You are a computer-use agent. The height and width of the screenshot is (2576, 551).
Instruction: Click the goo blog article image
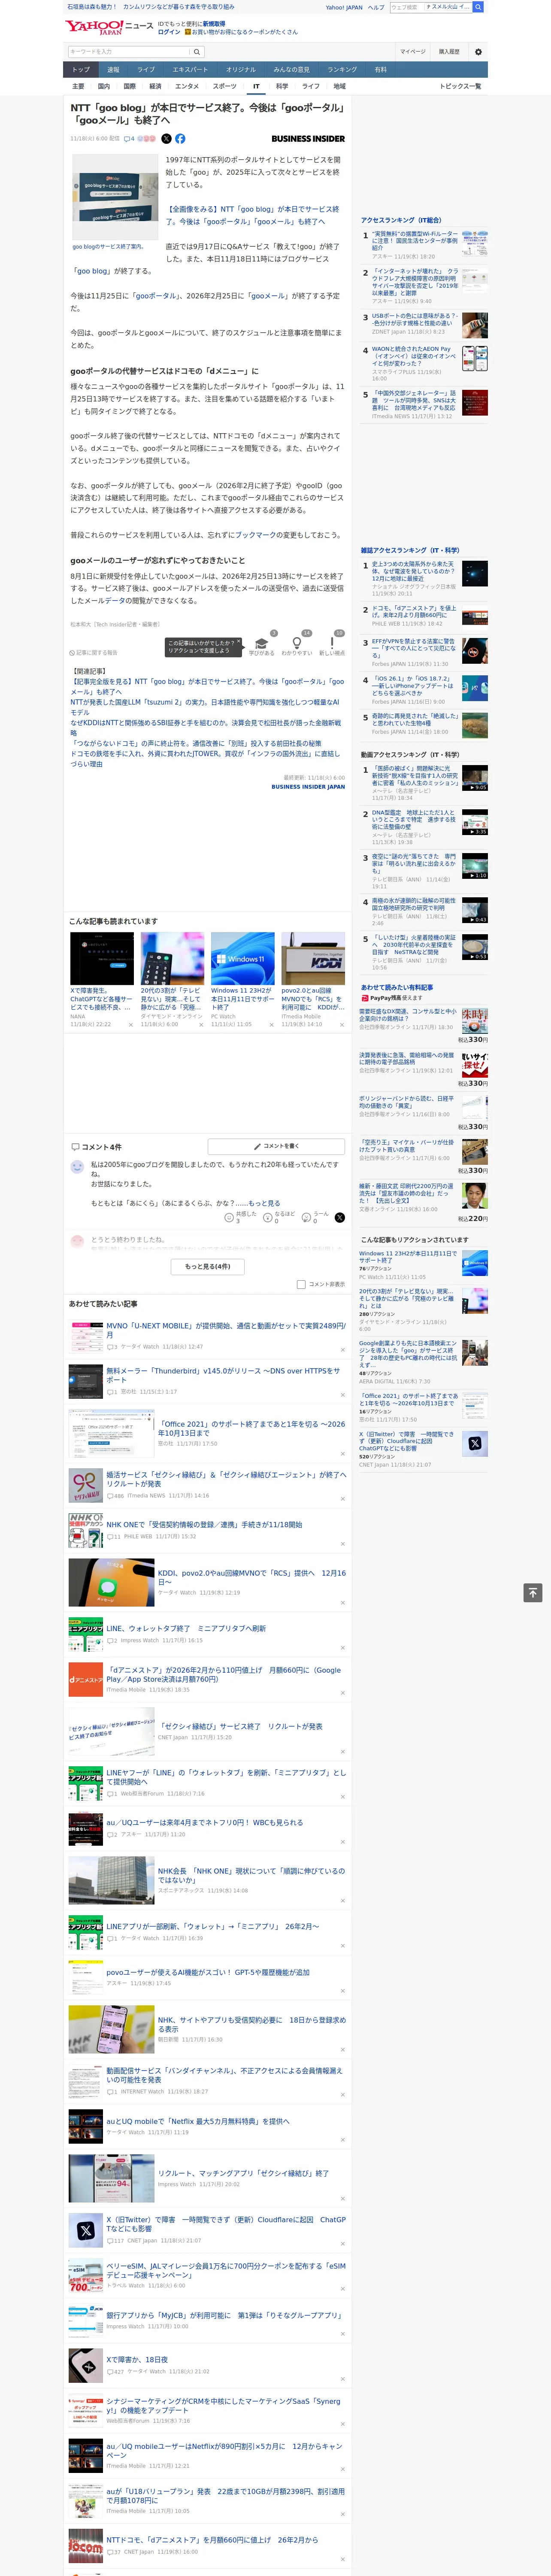[115, 197]
